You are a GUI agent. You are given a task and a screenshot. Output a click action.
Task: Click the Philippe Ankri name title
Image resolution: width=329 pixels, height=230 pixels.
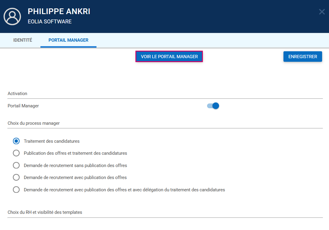click(59, 12)
